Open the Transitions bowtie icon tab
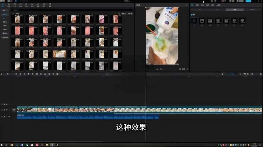 (32, 5)
